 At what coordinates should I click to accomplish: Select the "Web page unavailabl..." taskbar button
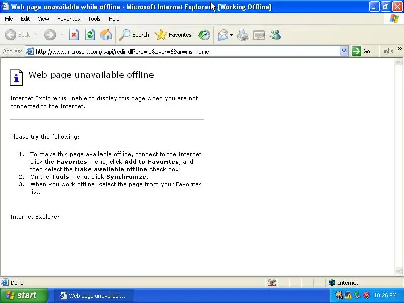click(x=94, y=296)
